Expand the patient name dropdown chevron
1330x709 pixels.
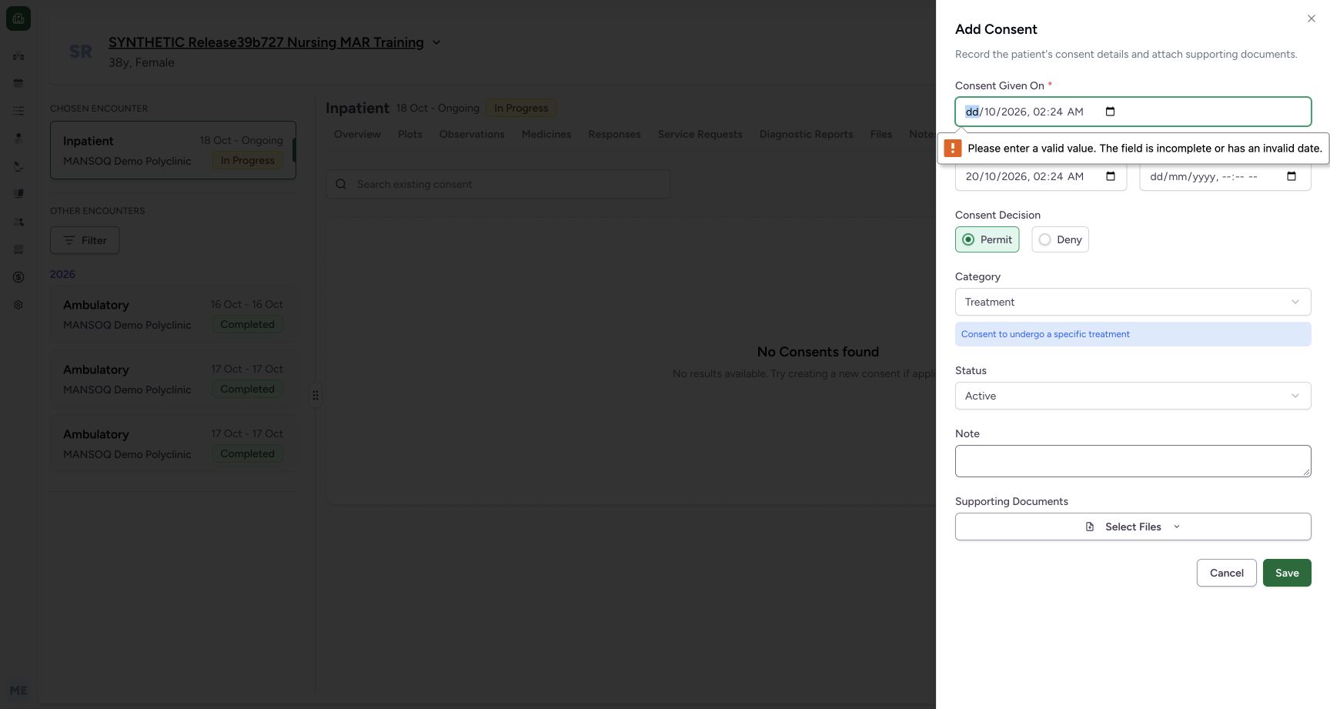tap(436, 42)
